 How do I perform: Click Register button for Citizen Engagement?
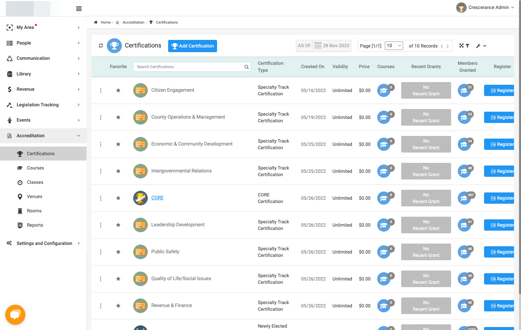(x=499, y=90)
